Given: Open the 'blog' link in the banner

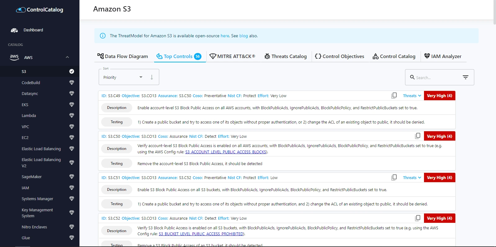Looking at the screenshot, I should click(x=244, y=36).
